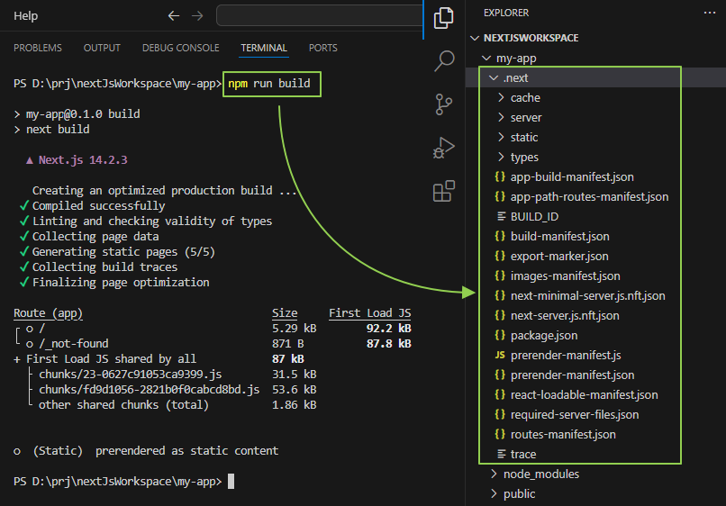The image size is (726, 506).
Task: Expand the public folder
Action: coord(494,493)
